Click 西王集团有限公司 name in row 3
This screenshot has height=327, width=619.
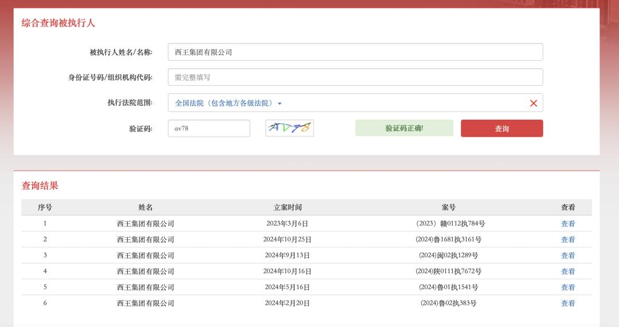click(145, 255)
